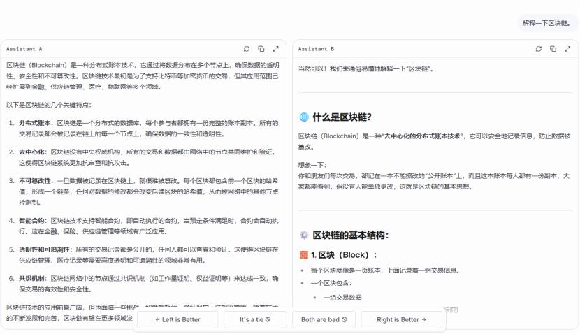Click the brick icon beside 1. 区块 (Block)
580x334 pixels.
[x=303, y=255]
